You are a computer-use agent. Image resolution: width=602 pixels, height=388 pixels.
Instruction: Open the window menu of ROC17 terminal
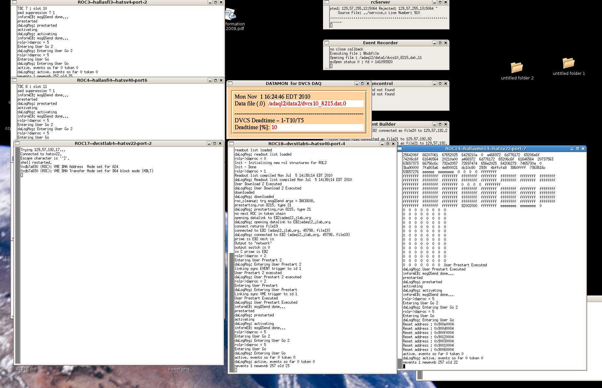click(x=17, y=143)
